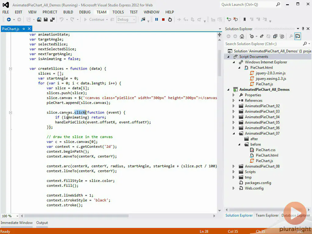Collapse the createSlices function outline
This screenshot has height=234, width=312.
pos(10,69)
